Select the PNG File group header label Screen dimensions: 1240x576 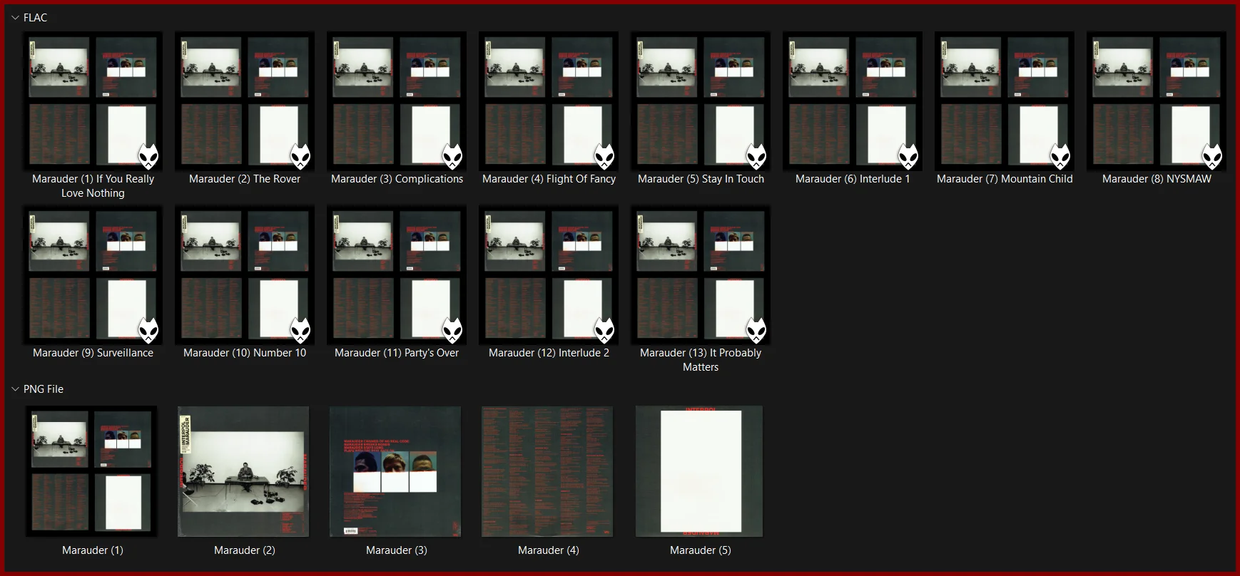tap(44, 389)
